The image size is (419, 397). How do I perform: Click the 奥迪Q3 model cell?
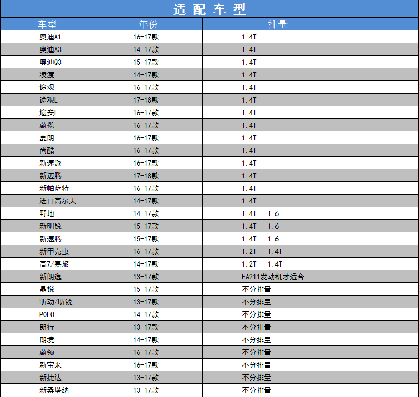click(47, 62)
